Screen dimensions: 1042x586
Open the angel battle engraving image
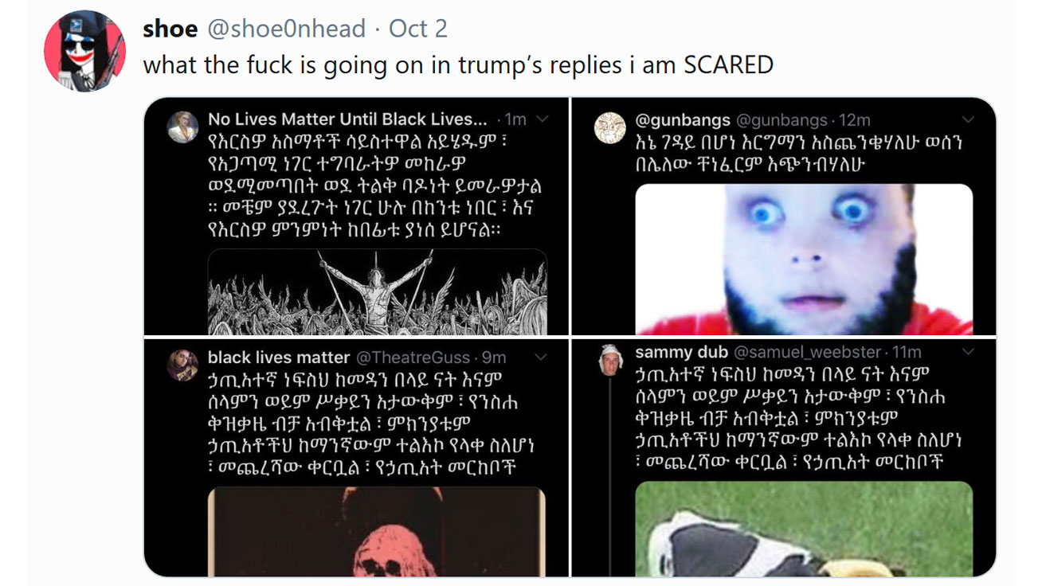point(378,291)
